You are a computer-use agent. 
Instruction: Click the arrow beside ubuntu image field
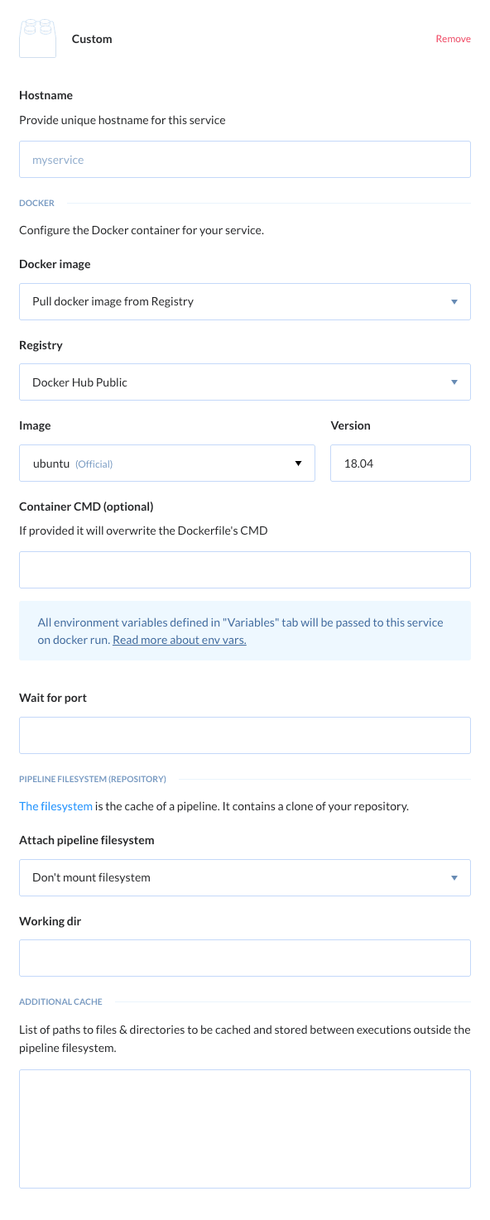pos(299,464)
